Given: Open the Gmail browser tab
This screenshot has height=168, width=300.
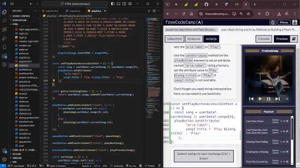Looking at the screenshot, I should coord(236,4).
